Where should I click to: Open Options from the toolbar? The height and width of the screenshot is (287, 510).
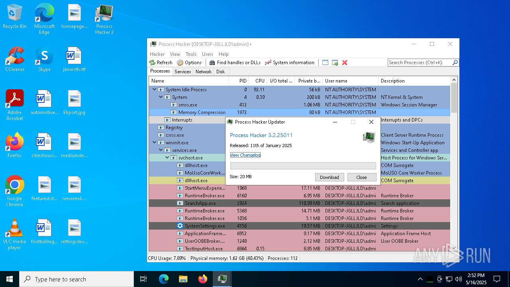coord(189,63)
